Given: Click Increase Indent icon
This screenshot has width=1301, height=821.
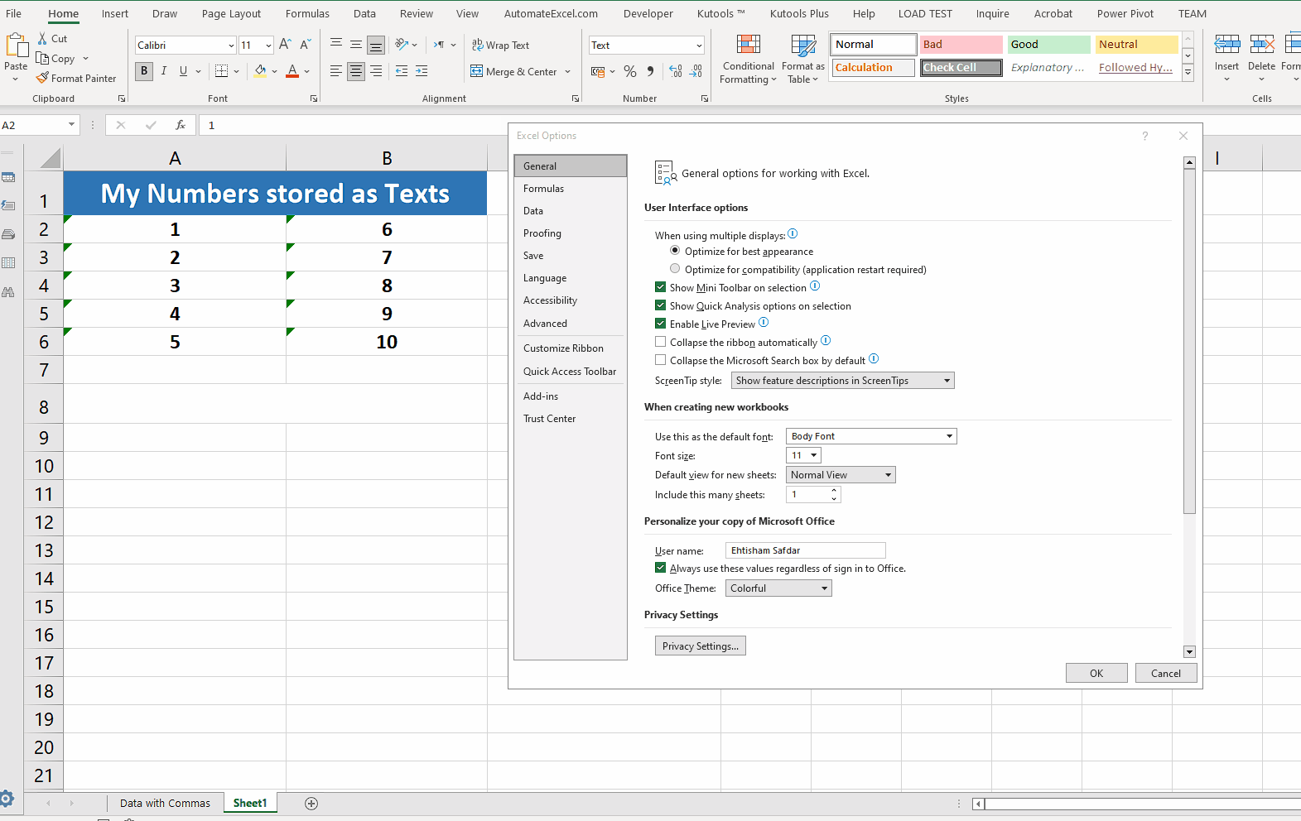Looking at the screenshot, I should [422, 71].
